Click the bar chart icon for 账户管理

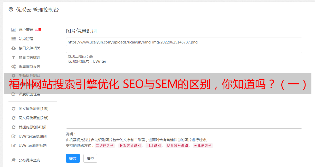click(14, 30)
